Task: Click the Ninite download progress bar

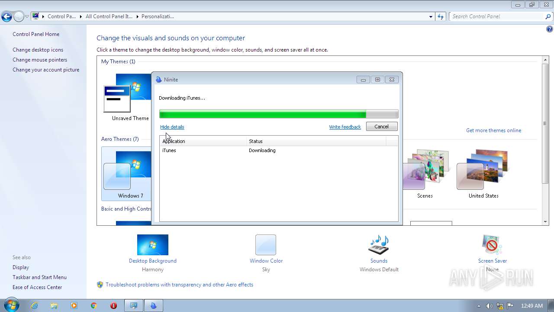Action: point(279,114)
